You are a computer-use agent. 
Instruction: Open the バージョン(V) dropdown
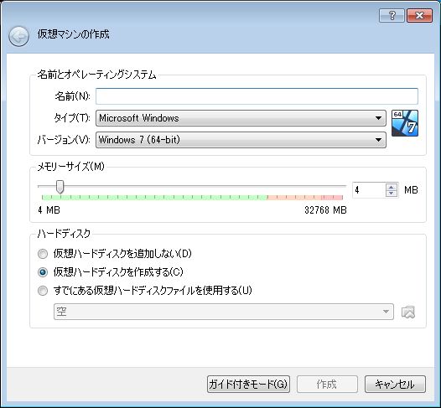click(241, 140)
